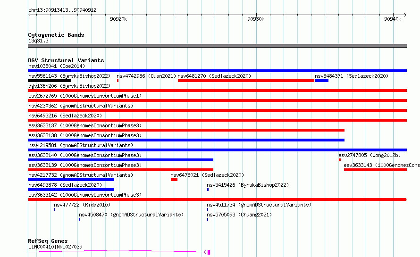420x257 pixels.
Task: Click the red nsv6493216 variant bar
Action: click(217, 120)
